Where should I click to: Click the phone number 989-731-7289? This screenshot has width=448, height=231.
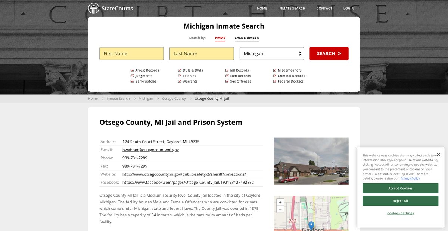tap(135, 158)
